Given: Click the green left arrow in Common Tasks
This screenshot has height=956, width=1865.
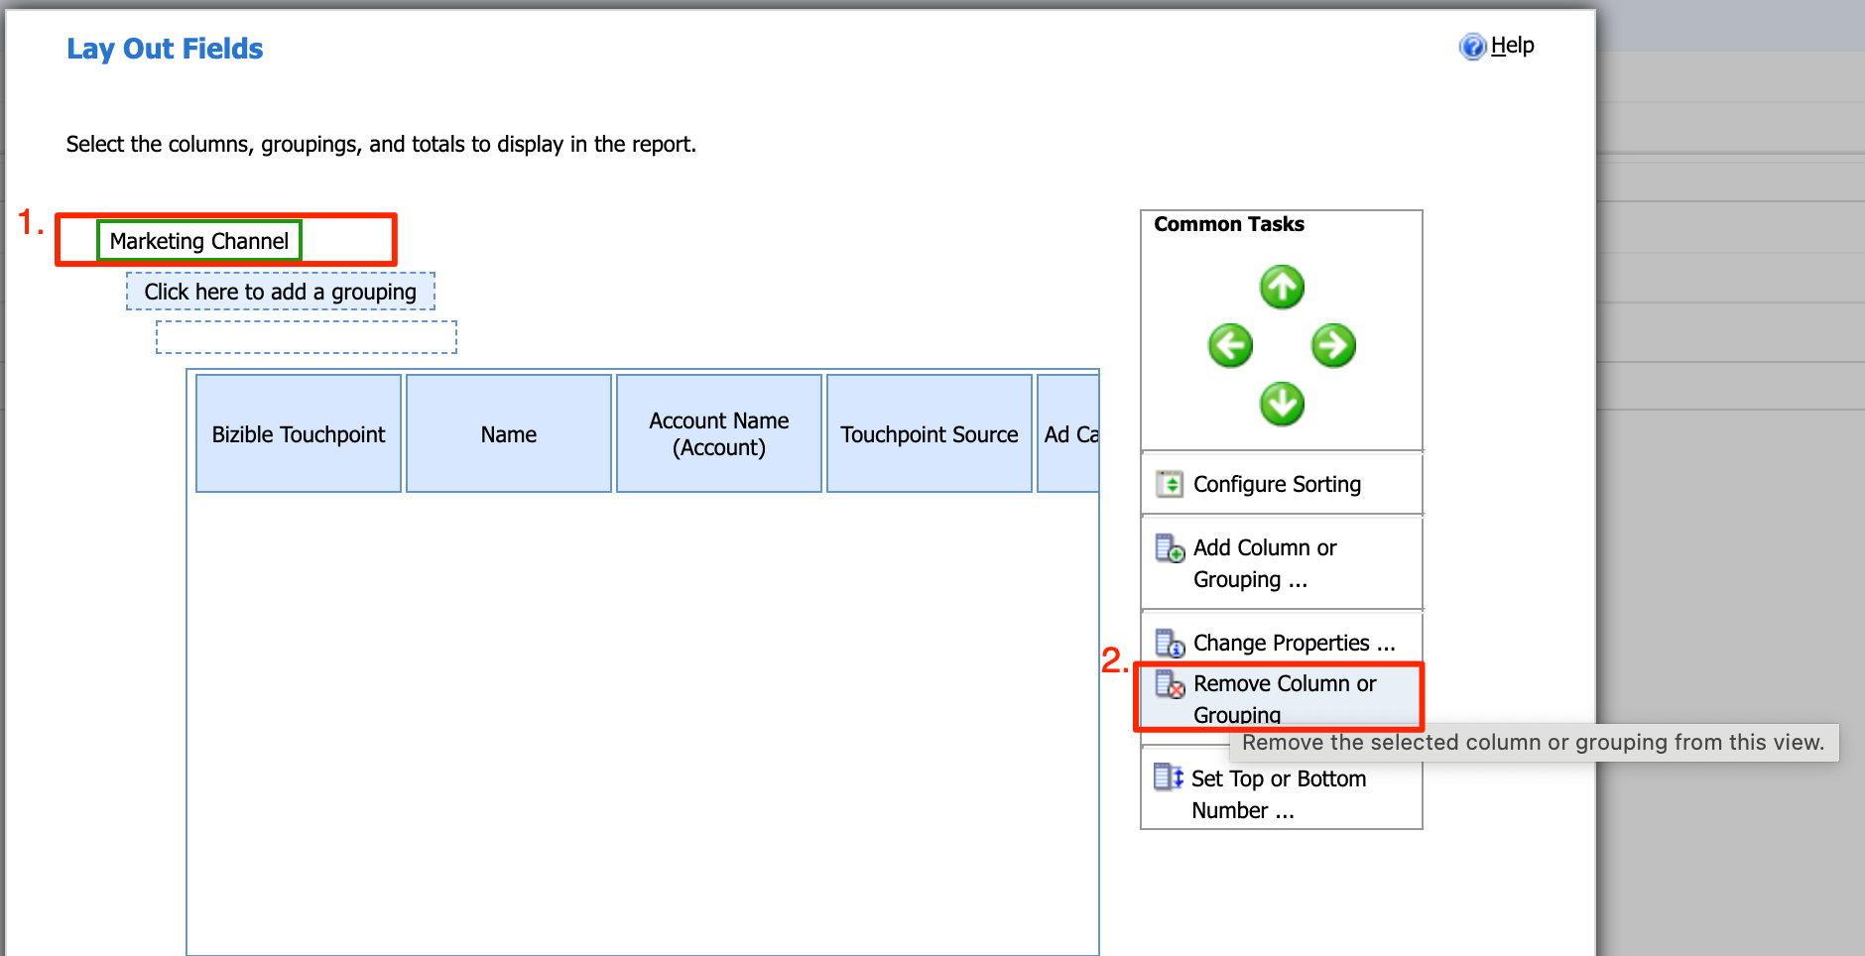Looking at the screenshot, I should pyautogui.click(x=1230, y=345).
